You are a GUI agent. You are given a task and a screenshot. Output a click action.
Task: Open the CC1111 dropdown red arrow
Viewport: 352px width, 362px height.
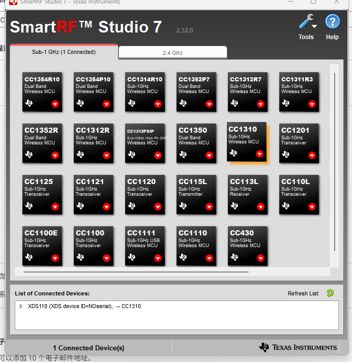tap(158, 258)
